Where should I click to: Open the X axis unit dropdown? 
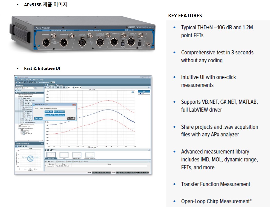click(70, 88)
